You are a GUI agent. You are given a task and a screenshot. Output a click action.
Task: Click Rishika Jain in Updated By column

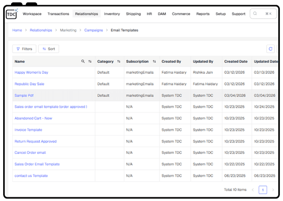203,72
